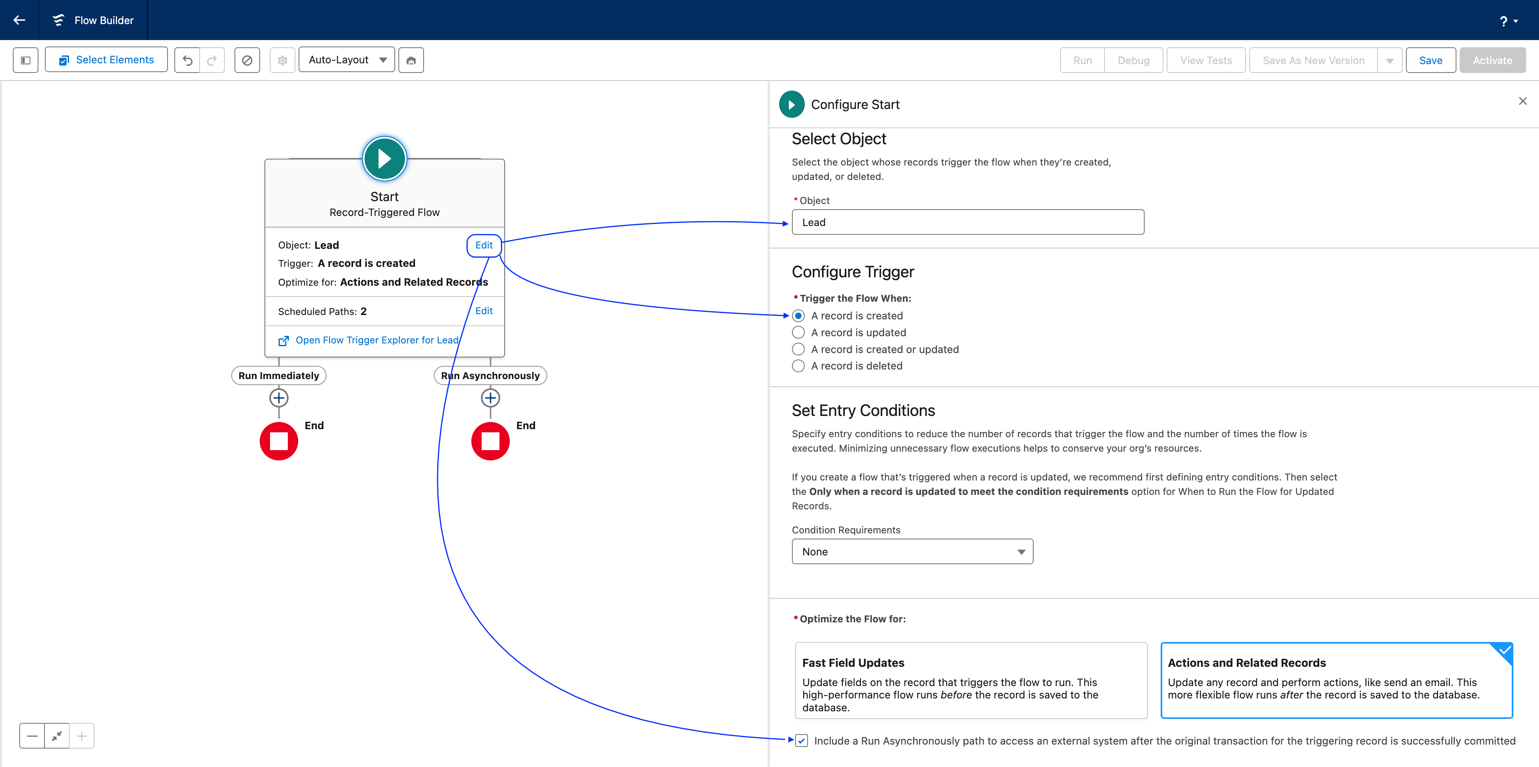Click the Run button
The image size is (1539, 767).
[1083, 61]
